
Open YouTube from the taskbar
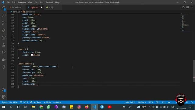coord(110,107)
